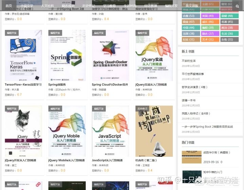Click the 女性 (31) tag
This screenshot has height=190, width=244.
pyautogui.click(x=229, y=40)
